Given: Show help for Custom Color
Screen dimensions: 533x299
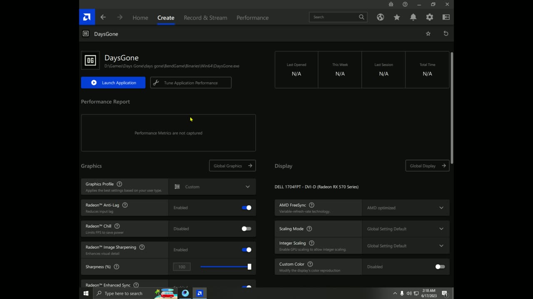Looking at the screenshot, I should (310, 264).
